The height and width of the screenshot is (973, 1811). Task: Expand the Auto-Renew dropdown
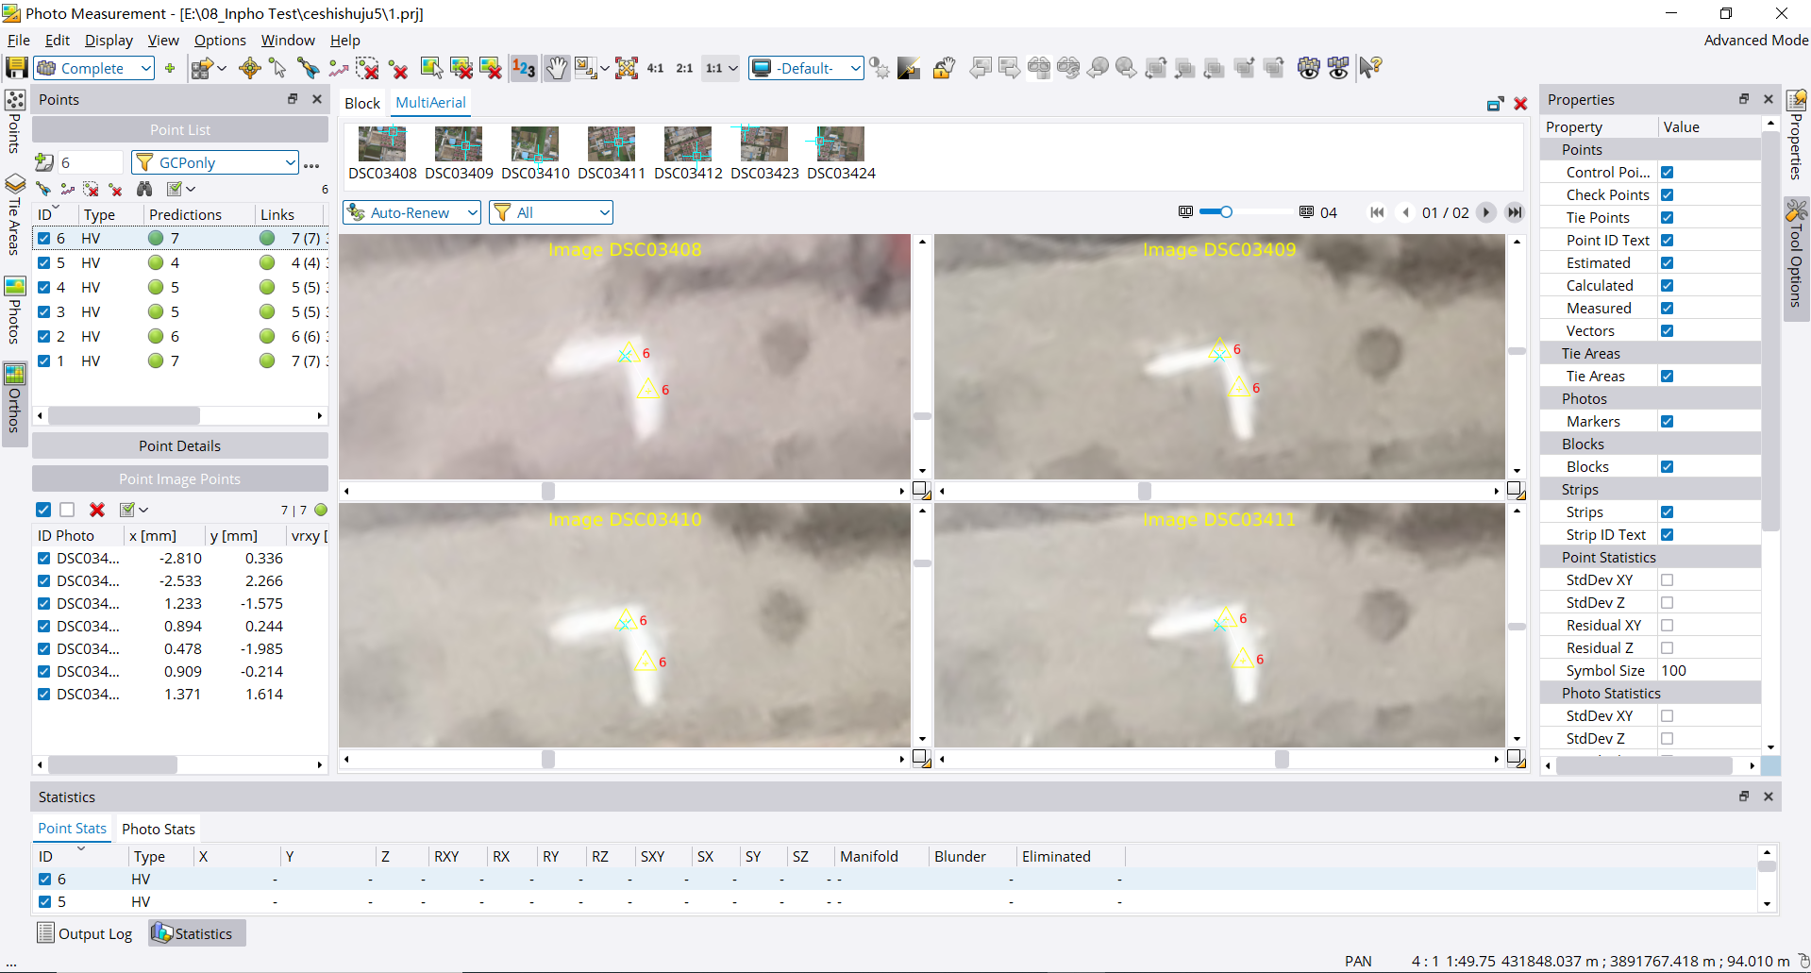[x=472, y=213]
